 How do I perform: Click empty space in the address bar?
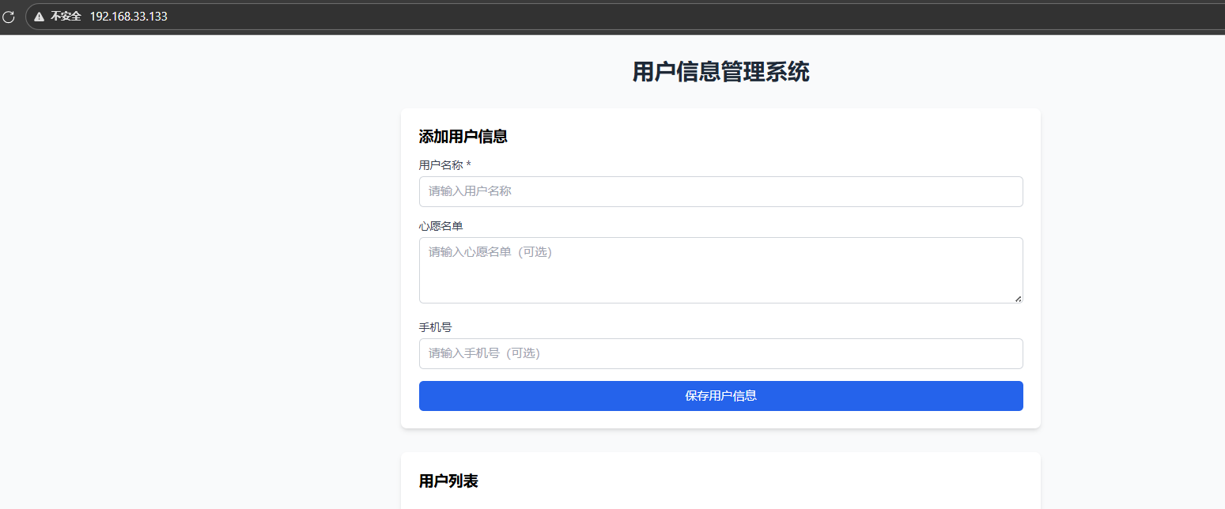(633, 17)
